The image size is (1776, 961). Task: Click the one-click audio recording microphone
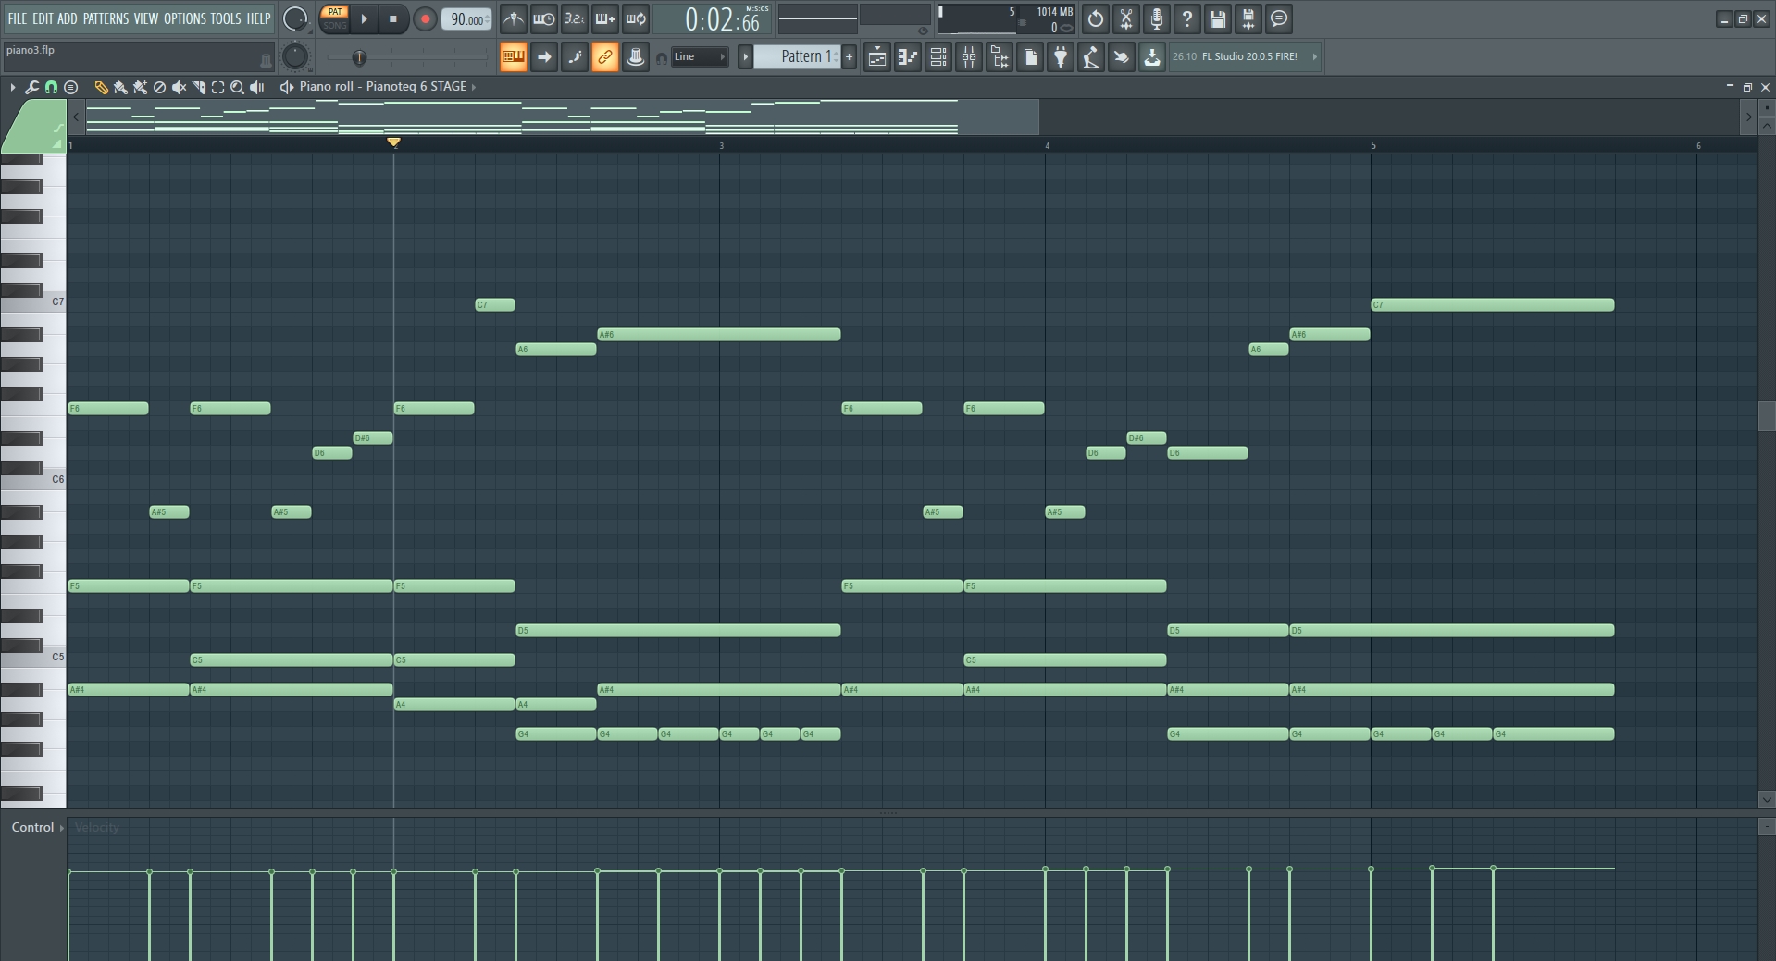coord(1157,18)
